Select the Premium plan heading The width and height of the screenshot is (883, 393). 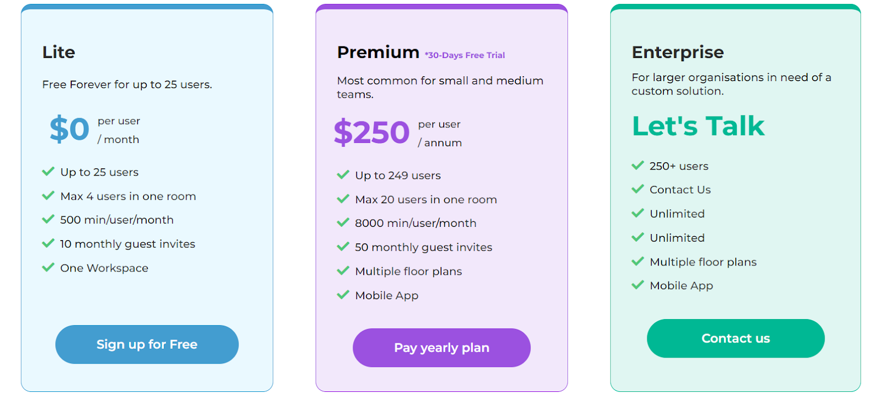(x=378, y=52)
